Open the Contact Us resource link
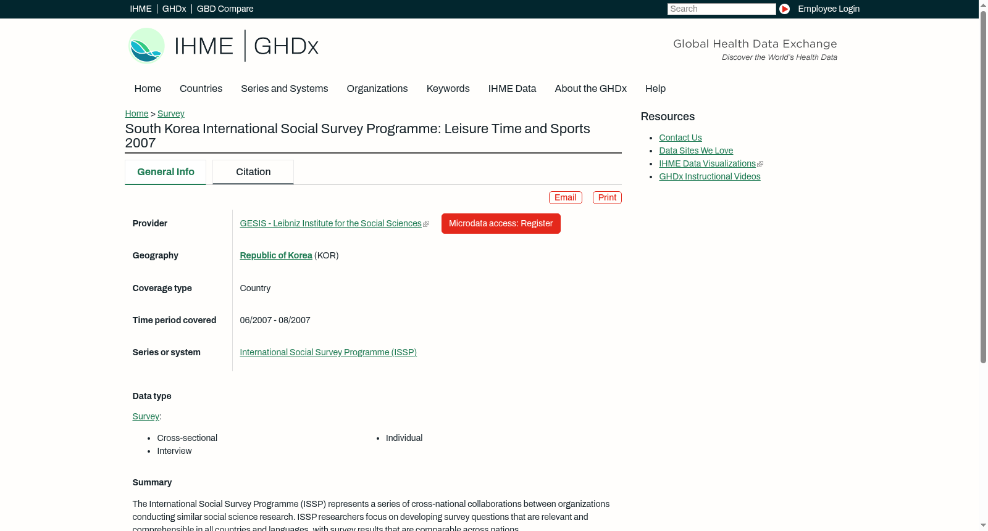 pos(680,138)
